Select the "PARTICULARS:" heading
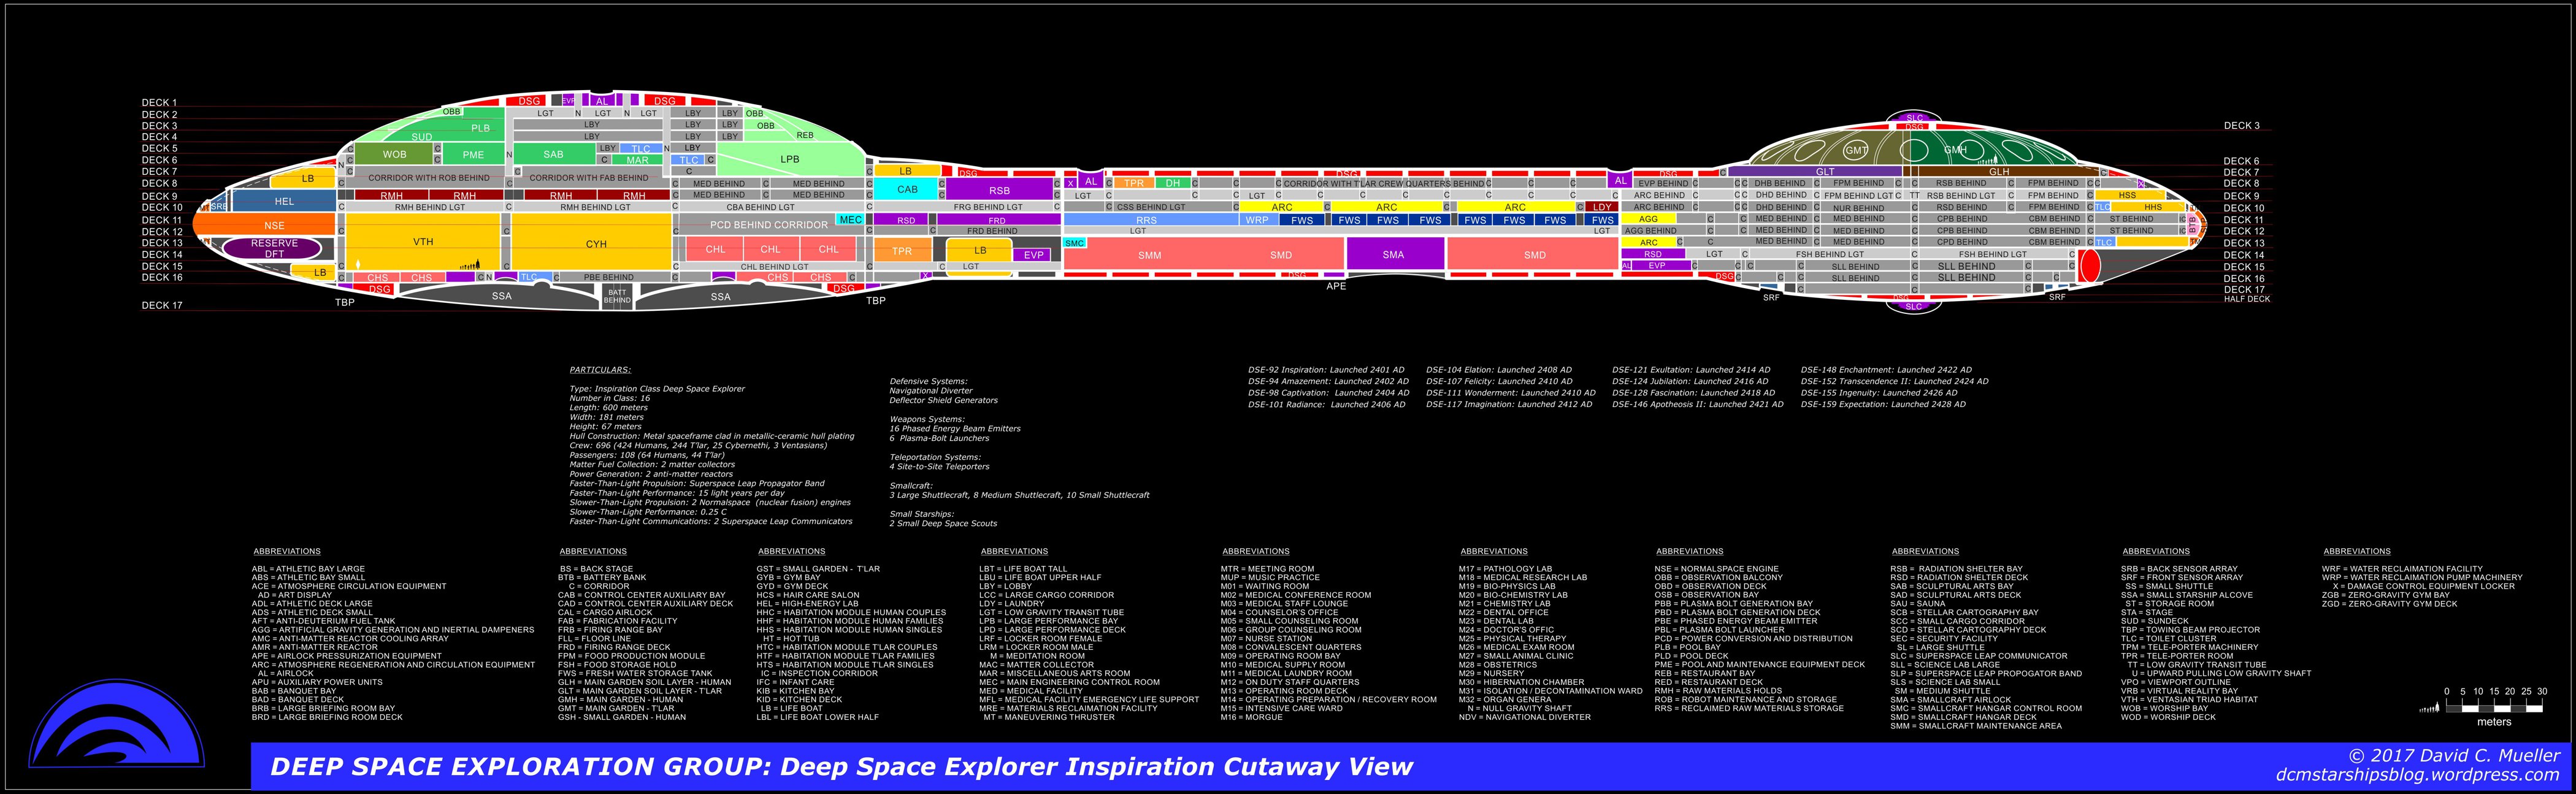 coord(600,370)
